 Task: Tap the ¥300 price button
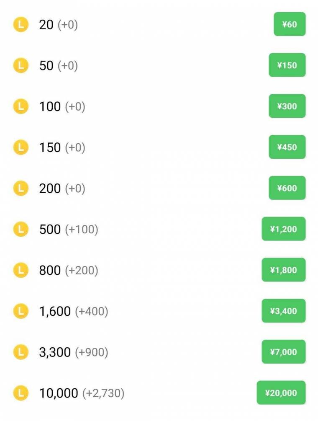click(x=287, y=106)
